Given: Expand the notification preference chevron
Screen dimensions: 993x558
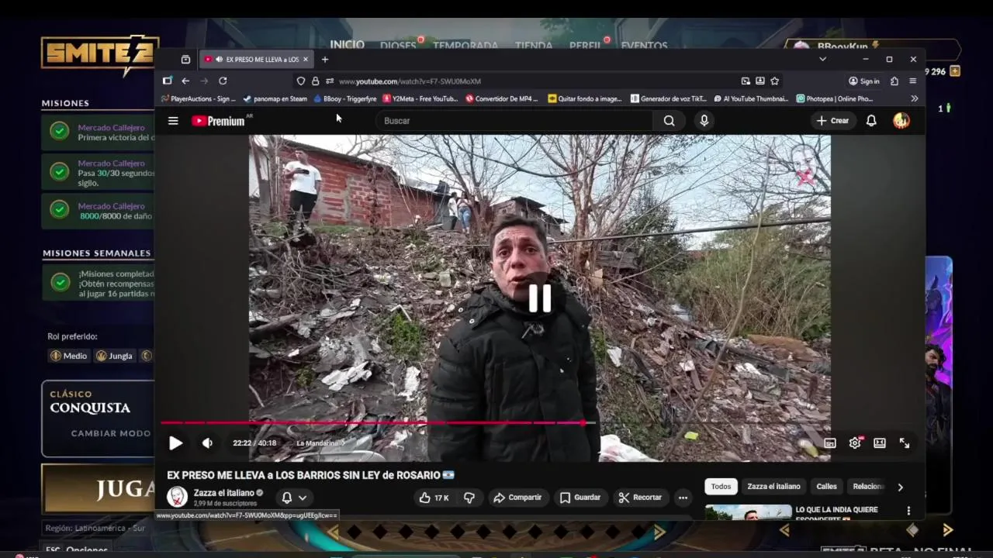Looking at the screenshot, I should (303, 498).
